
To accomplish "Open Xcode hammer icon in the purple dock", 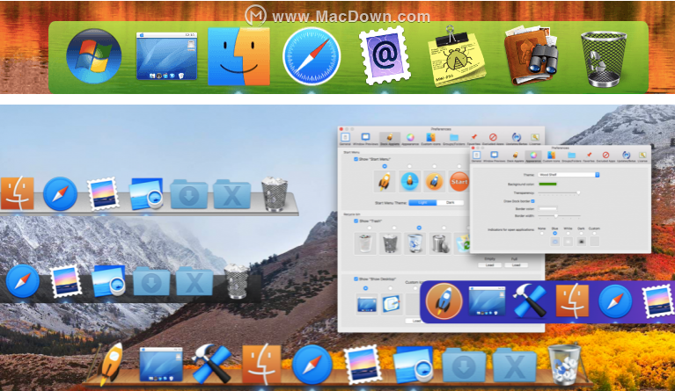I will click(530, 300).
